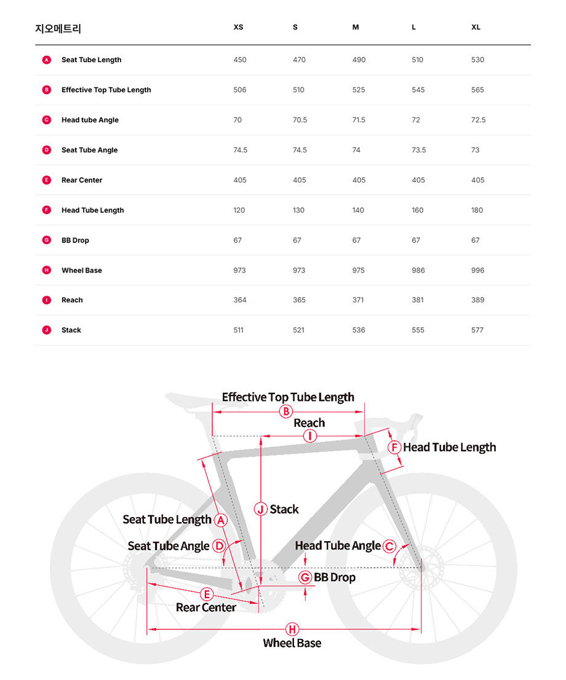Click the red E badge beside Rear Center row

click(46, 180)
